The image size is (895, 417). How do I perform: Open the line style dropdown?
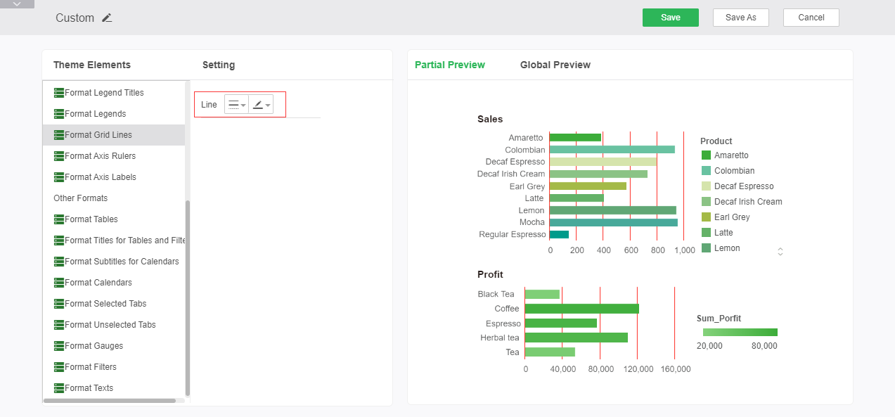[236, 105]
